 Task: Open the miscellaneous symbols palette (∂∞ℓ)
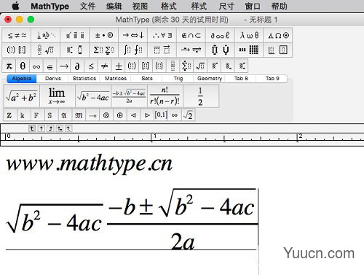(220, 36)
